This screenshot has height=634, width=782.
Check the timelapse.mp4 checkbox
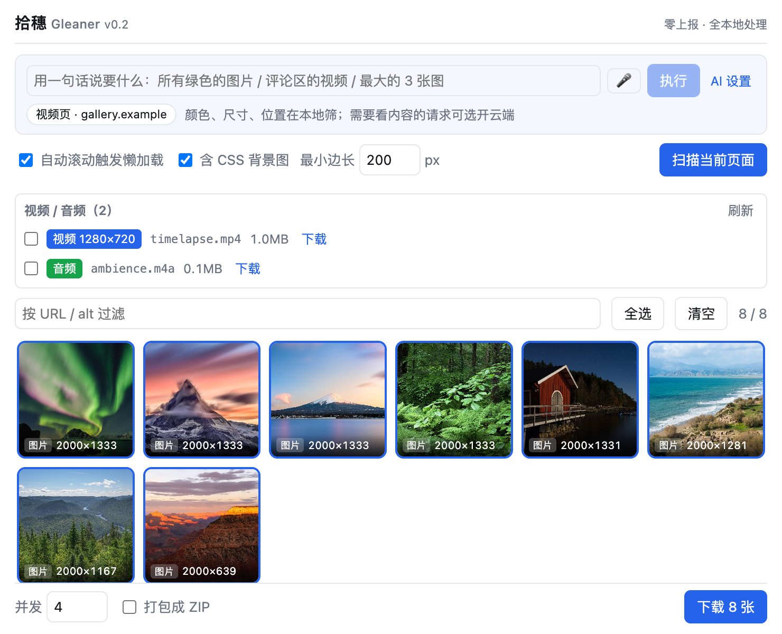pos(31,239)
